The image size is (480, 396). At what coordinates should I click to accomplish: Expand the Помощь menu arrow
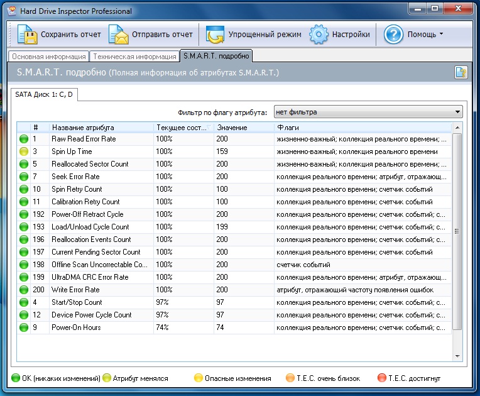coord(441,35)
